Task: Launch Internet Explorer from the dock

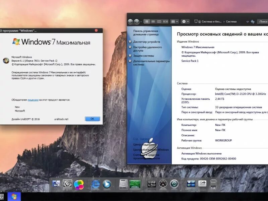Action: tap(95, 185)
